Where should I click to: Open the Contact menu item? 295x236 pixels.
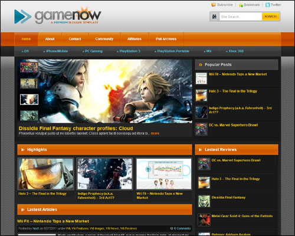(75, 39)
